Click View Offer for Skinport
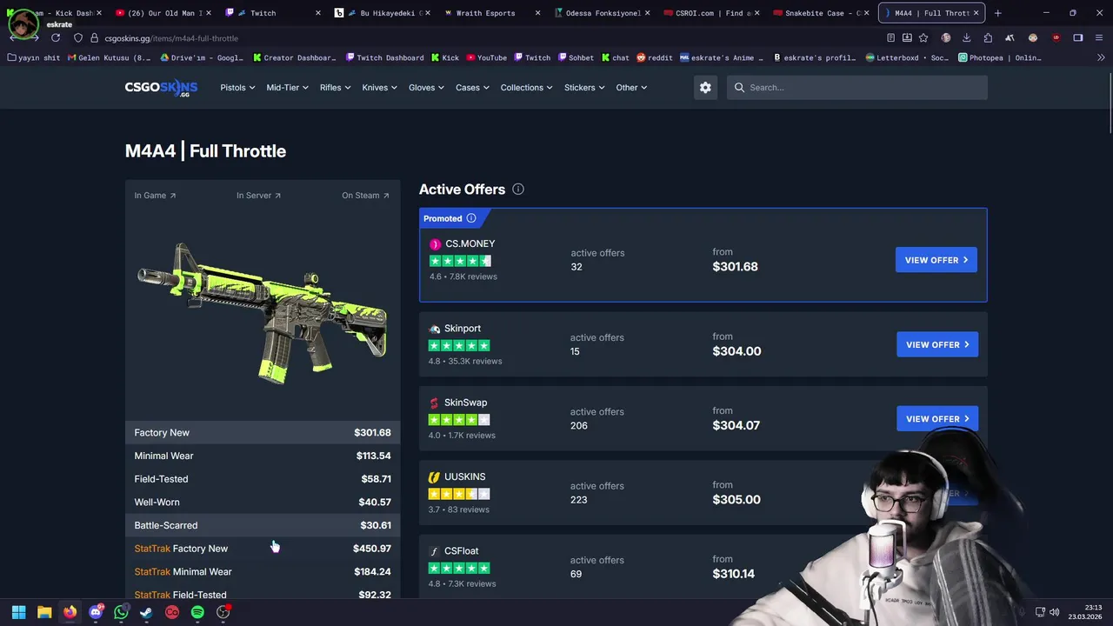 [937, 344]
